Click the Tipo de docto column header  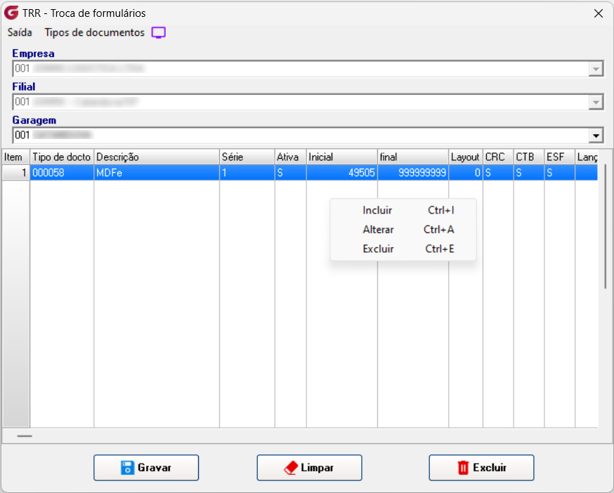click(62, 157)
